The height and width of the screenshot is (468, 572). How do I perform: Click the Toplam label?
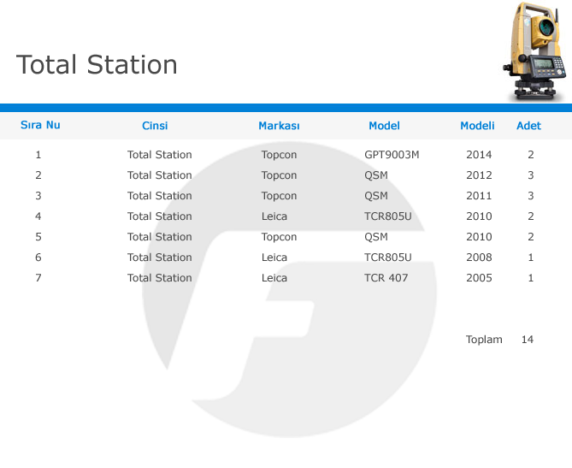pyautogui.click(x=484, y=340)
